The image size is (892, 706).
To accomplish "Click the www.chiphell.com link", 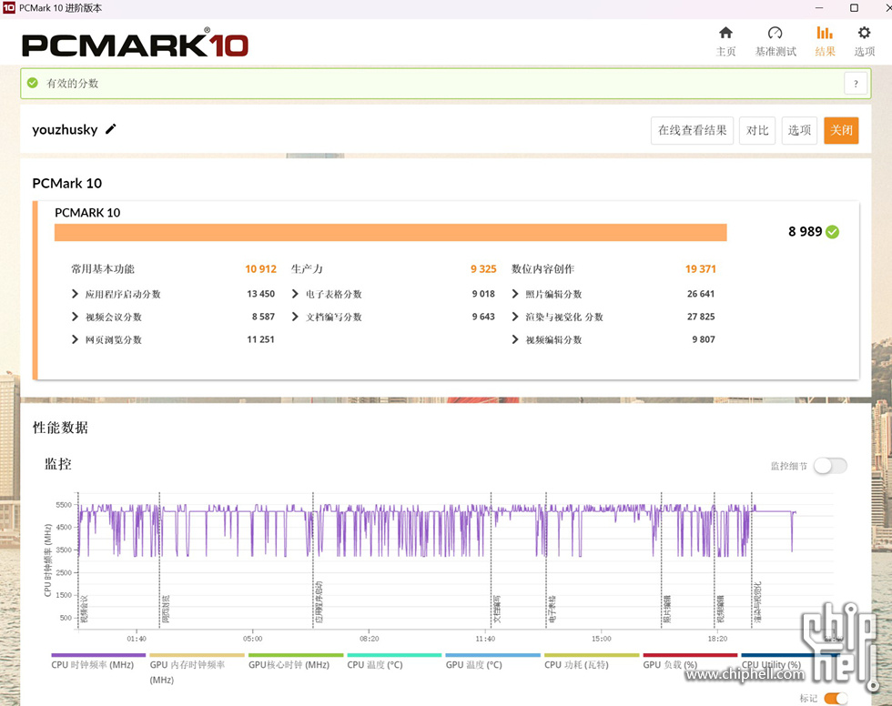I will [x=745, y=675].
